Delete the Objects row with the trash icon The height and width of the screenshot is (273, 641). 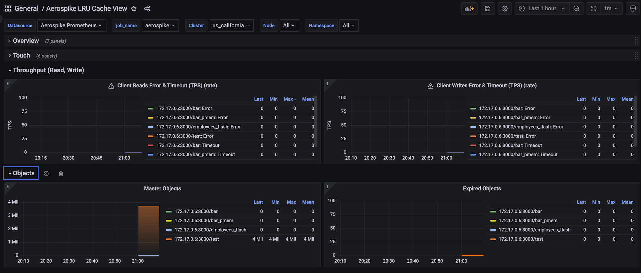[61, 173]
